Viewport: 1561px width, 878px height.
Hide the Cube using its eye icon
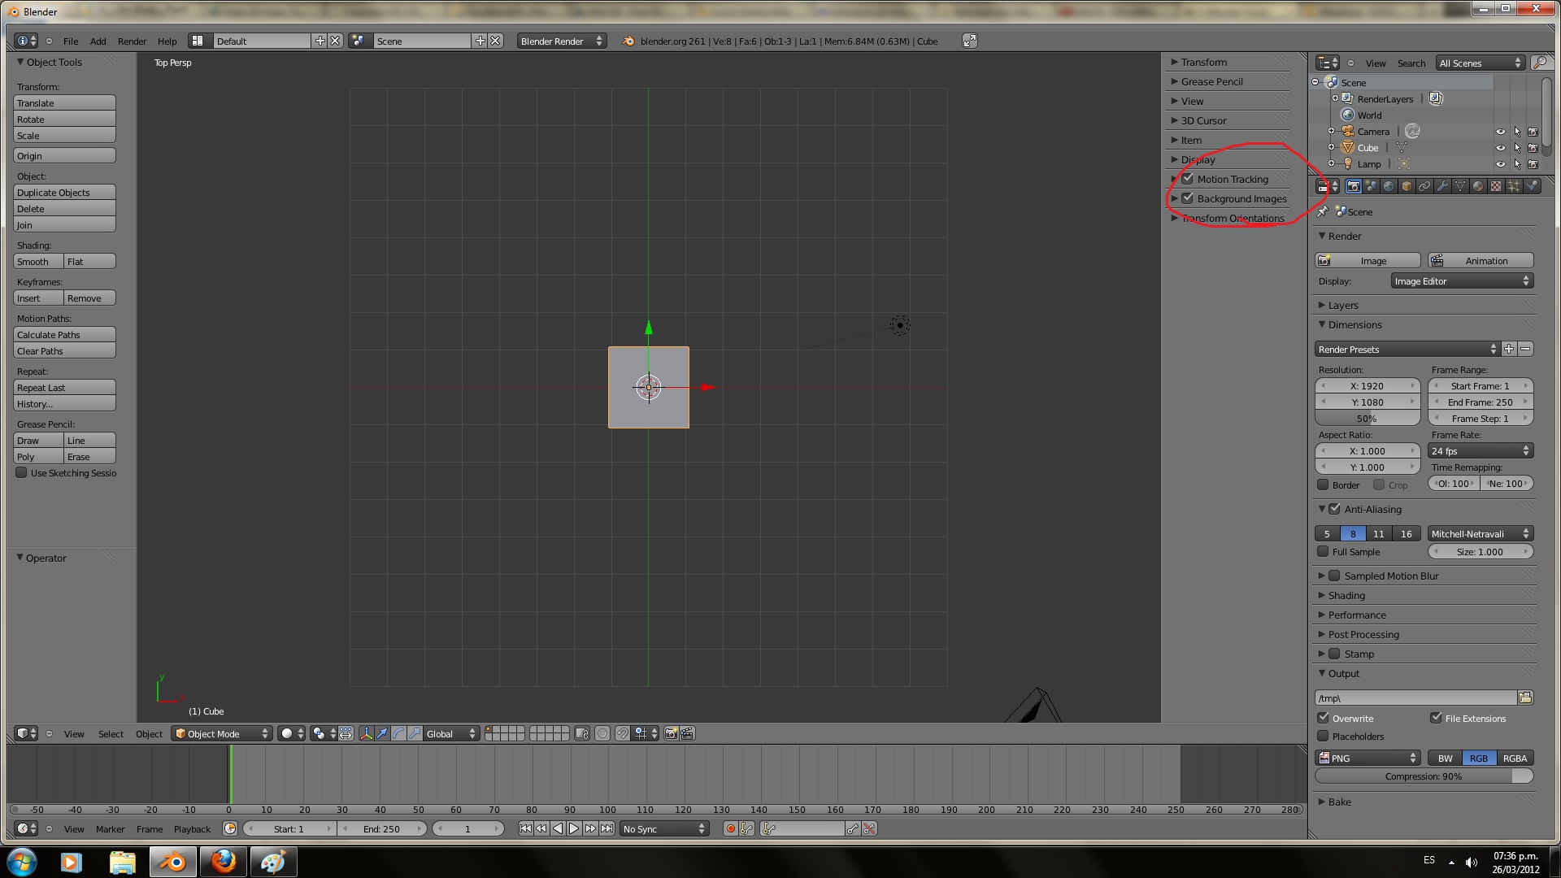coord(1501,148)
